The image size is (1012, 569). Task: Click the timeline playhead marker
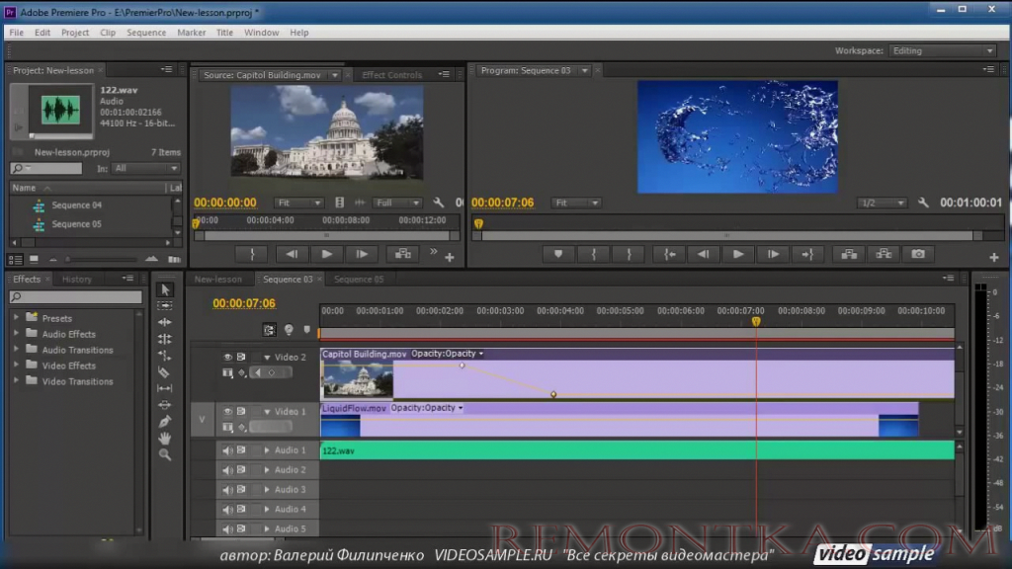click(756, 321)
